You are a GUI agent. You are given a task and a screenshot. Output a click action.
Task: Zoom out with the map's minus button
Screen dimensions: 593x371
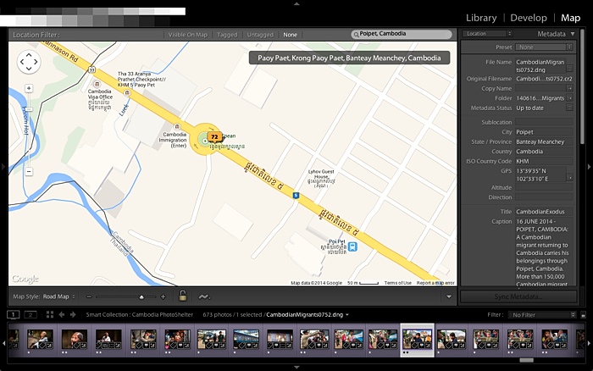point(29,171)
